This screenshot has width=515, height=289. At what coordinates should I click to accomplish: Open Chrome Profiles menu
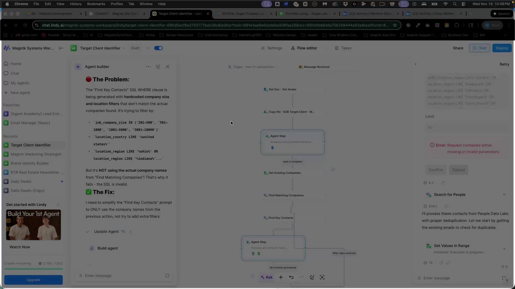click(x=117, y=4)
